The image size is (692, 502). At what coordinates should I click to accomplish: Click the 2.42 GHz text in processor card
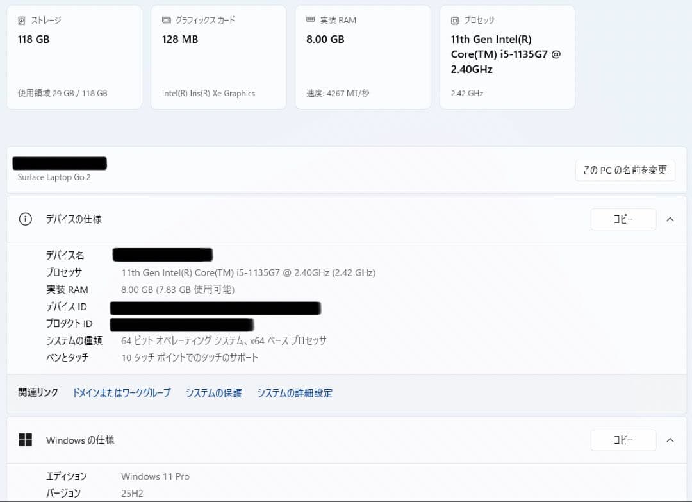(467, 94)
